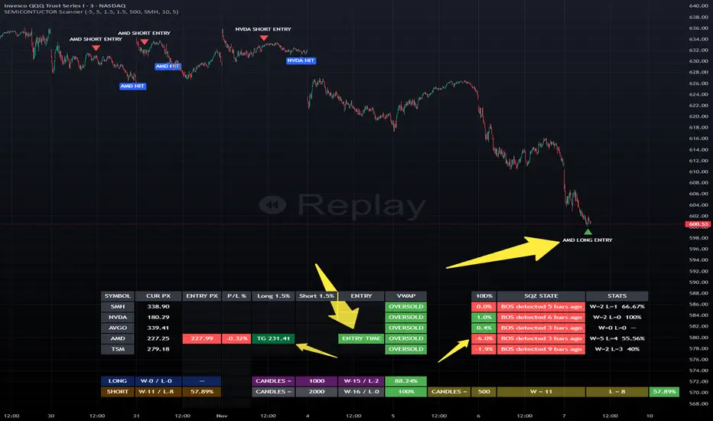This screenshot has width=713, height=421.
Task: Click the purple 1000 candles cell
Action: pos(317,381)
